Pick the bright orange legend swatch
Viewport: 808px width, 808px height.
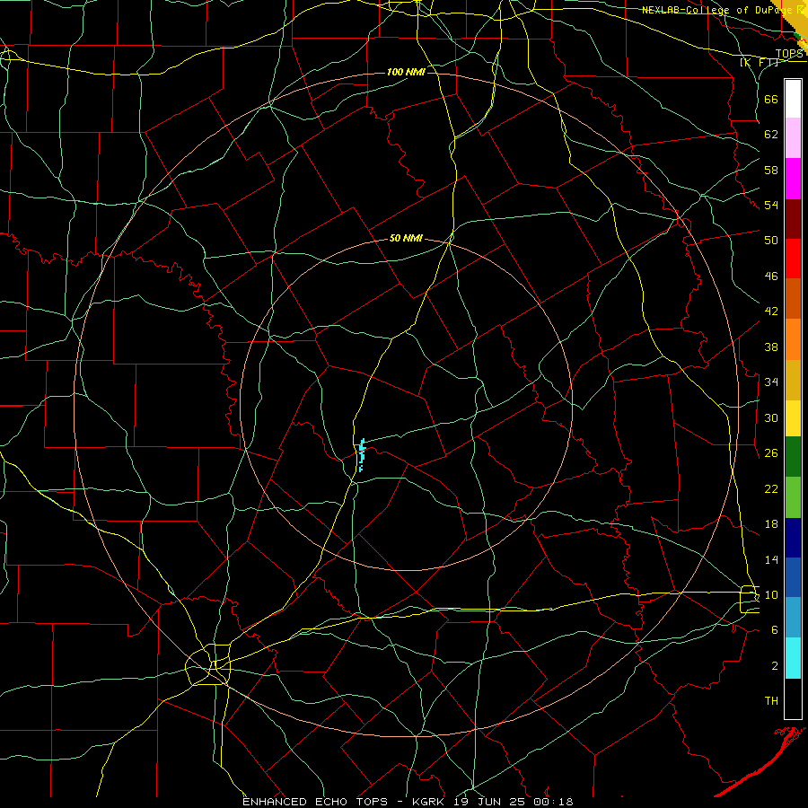coord(793,339)
